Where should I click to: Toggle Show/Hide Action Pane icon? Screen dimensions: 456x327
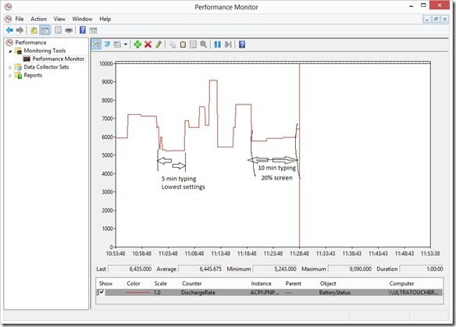[93, 30]
